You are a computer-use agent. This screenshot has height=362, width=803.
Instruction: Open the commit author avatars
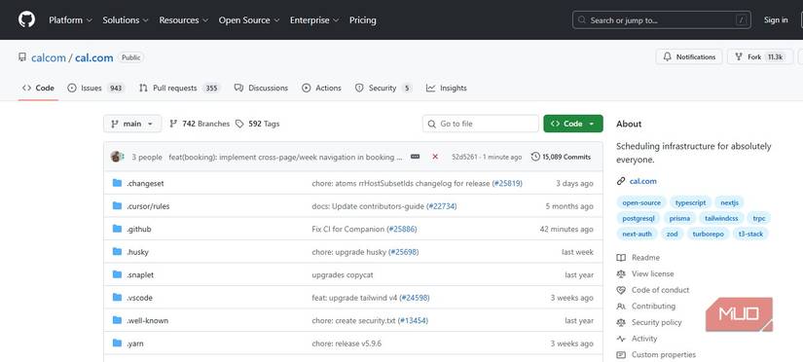117,157
